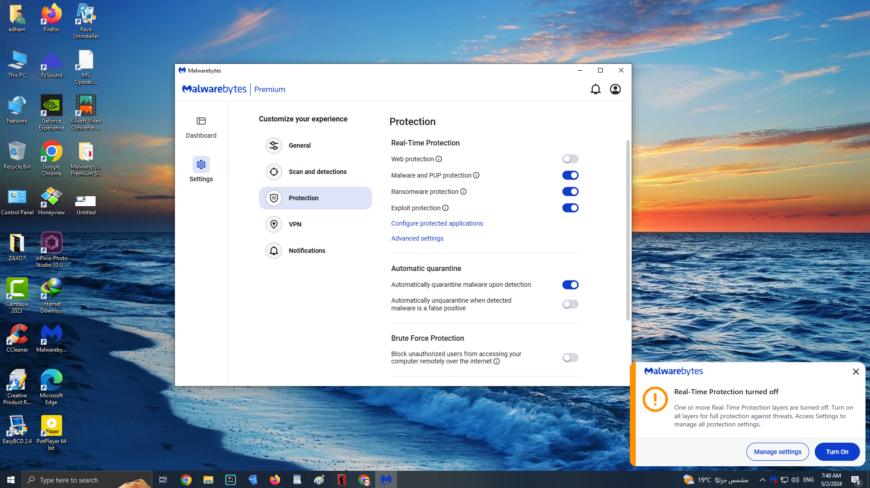
Task: Open the Windows Start menu
Action: [11, 480]
